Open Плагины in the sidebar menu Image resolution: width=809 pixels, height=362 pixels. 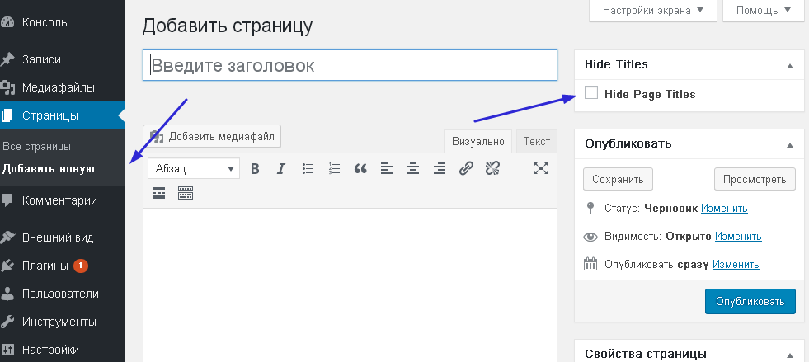(x=45, y=266)
